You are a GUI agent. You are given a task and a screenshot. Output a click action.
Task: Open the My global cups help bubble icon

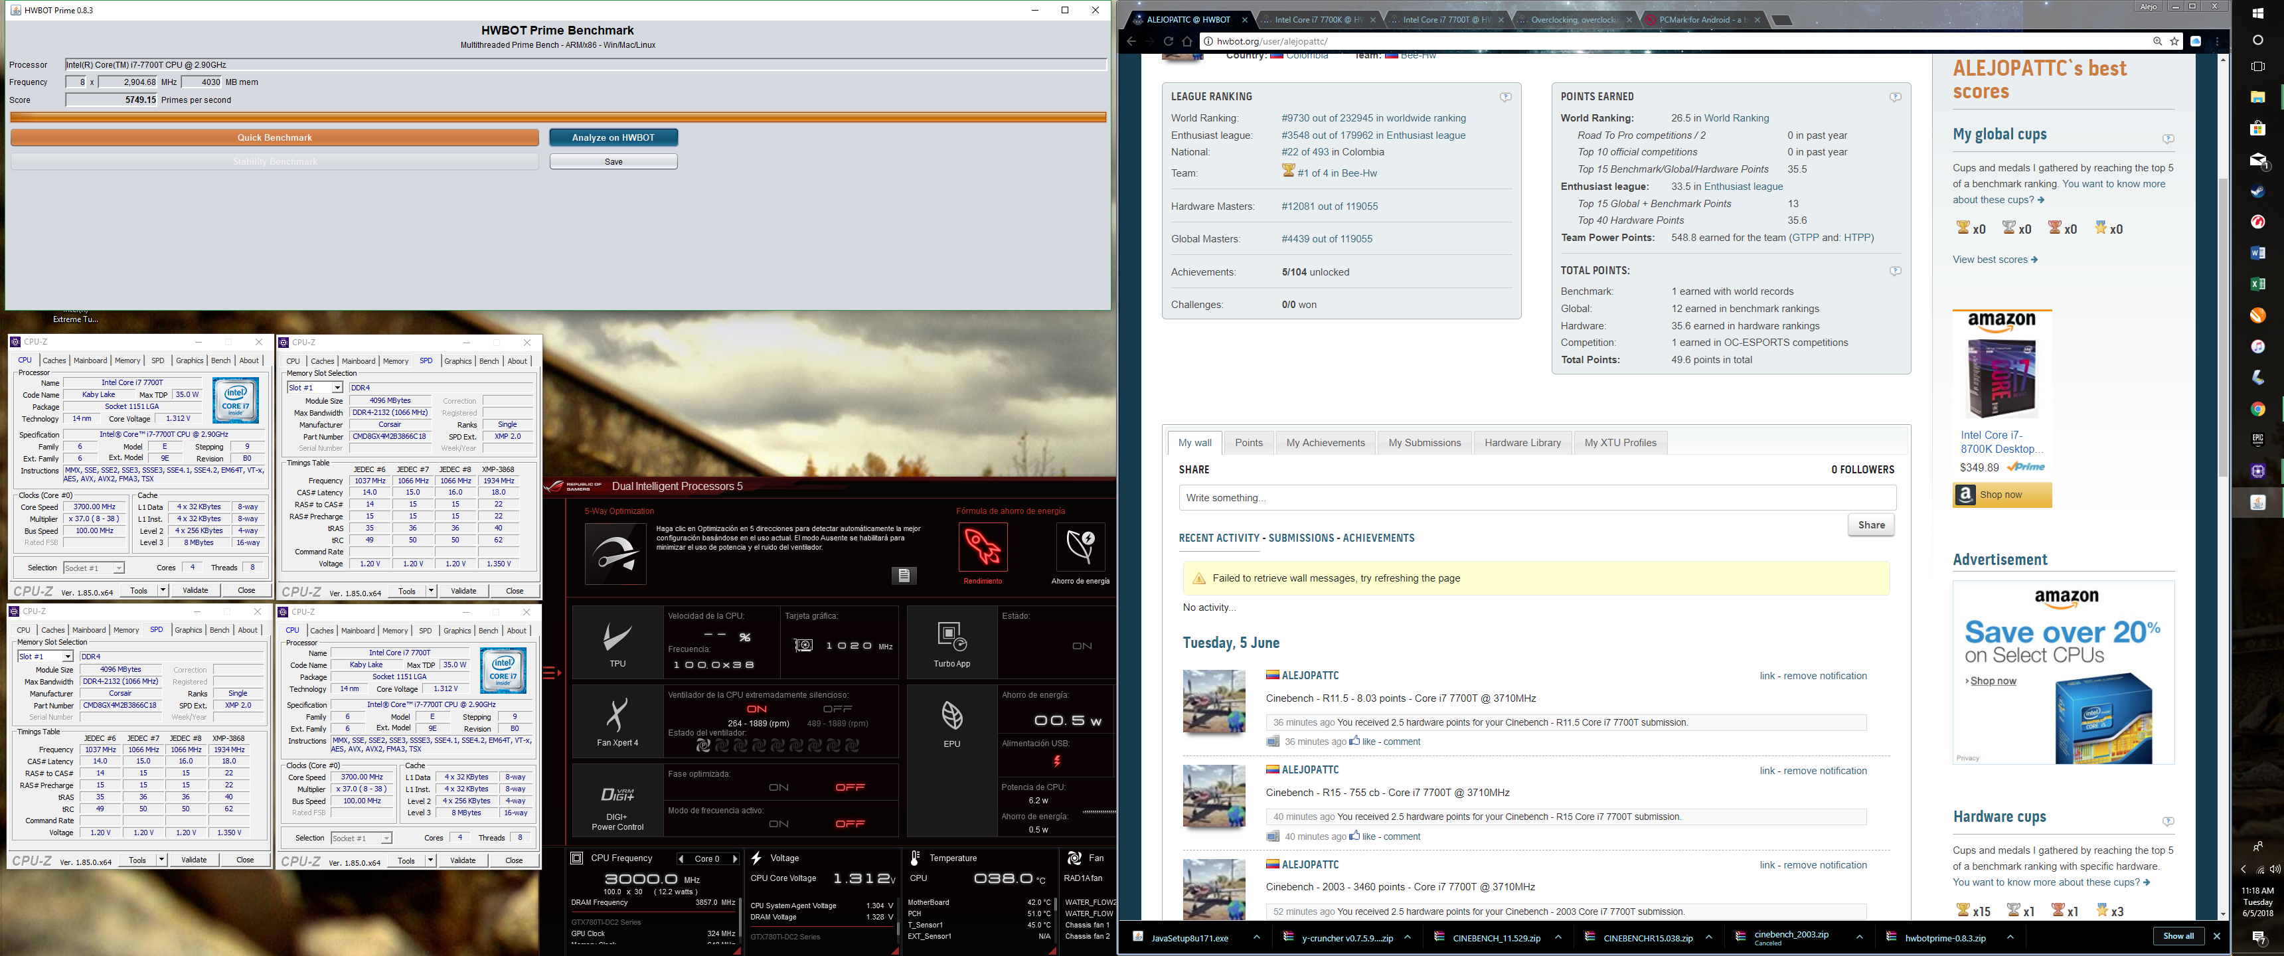(2168, 138)
